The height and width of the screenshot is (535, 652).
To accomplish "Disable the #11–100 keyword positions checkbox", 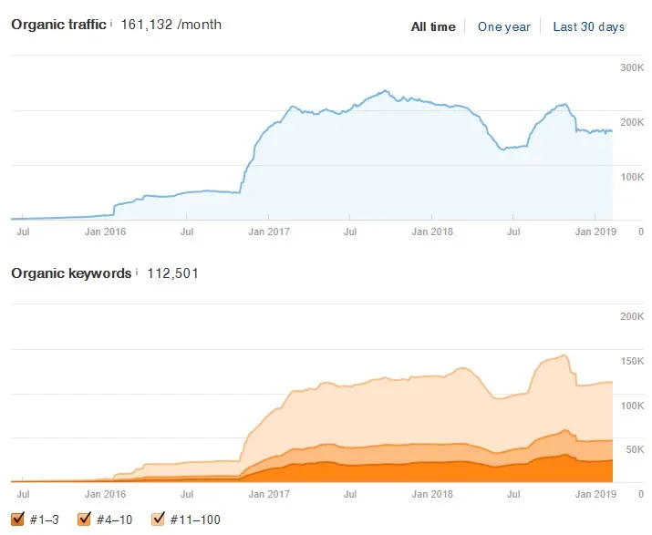I will tap(158, 519).
